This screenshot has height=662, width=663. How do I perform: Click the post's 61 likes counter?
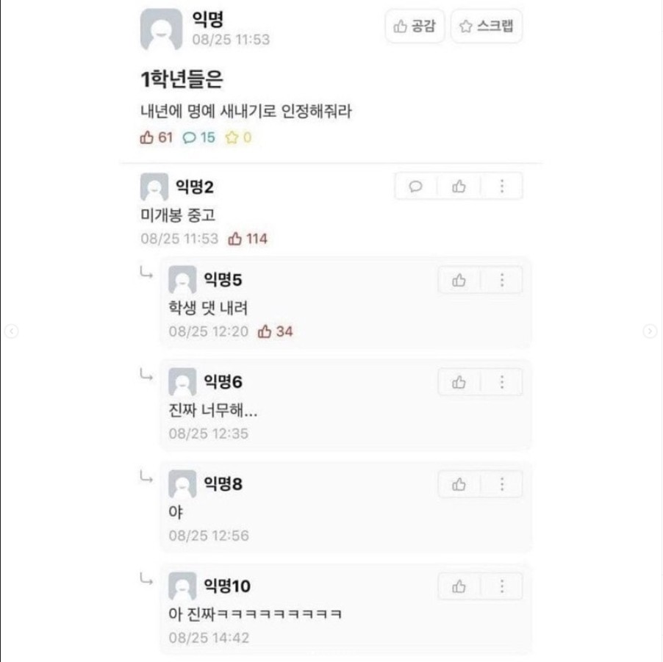(157, 137)
